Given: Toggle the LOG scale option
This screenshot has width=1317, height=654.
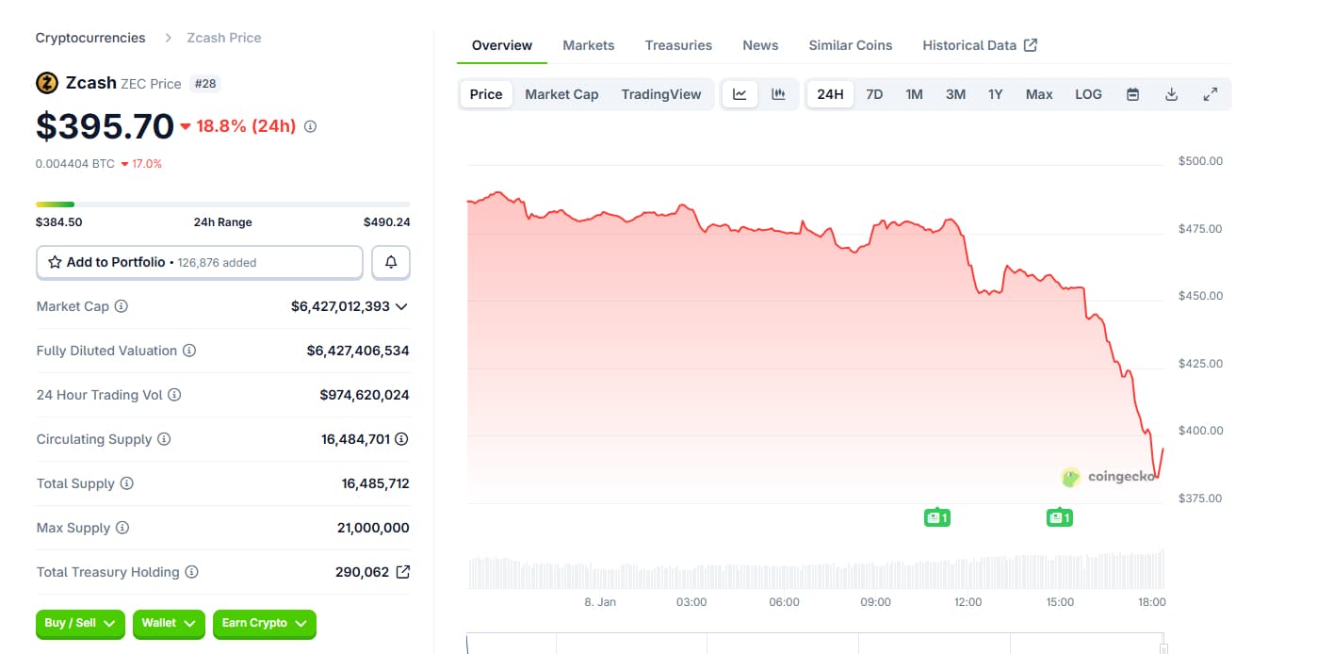Looking at the screenshot, I should (x=1088, y=94).
